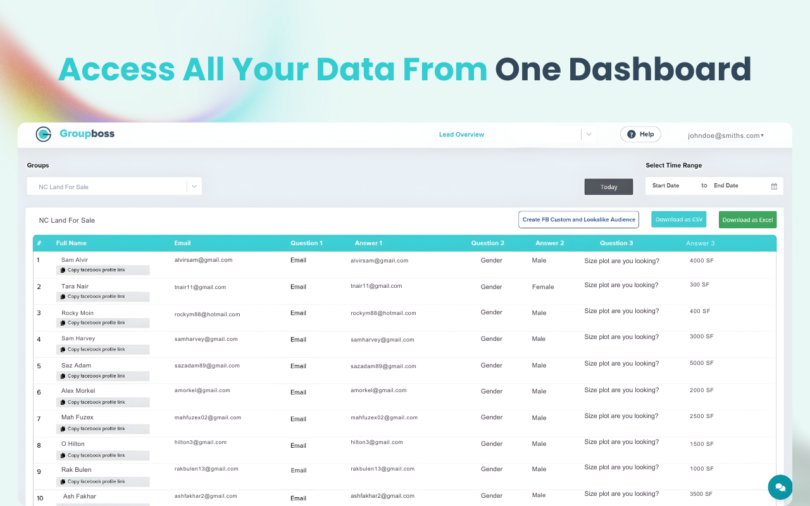This screenshot has height=506, width=810.
Task: Click the calendar icon in date range
Action: tap(774, 186)
